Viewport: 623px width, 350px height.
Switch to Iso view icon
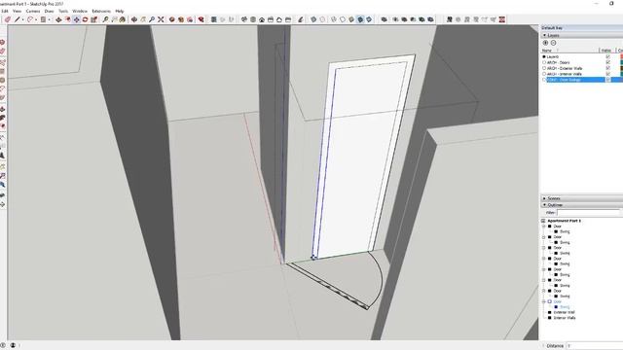(244, 19)
